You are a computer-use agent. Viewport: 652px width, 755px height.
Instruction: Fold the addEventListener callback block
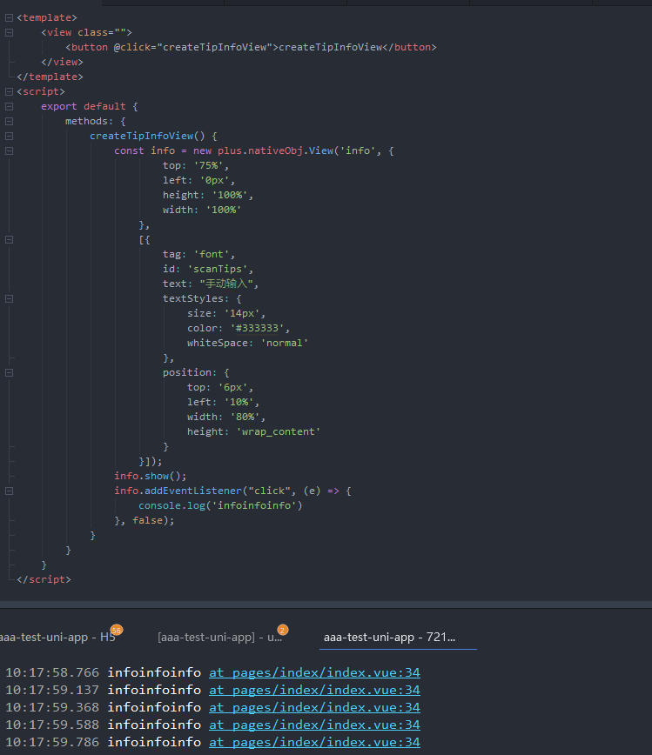9,491
